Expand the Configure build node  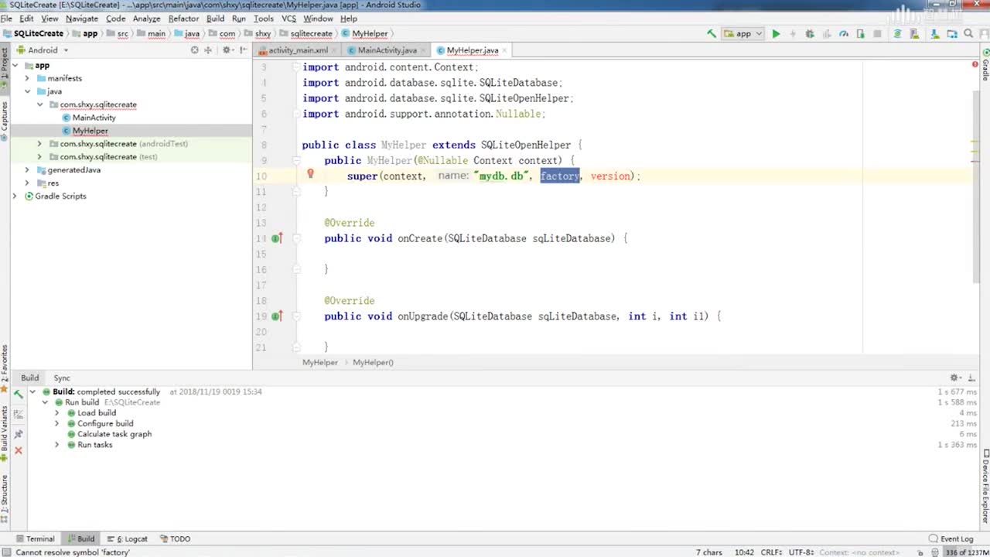point(56,424)
